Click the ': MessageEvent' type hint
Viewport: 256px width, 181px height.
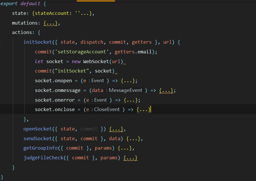point(124,90)
